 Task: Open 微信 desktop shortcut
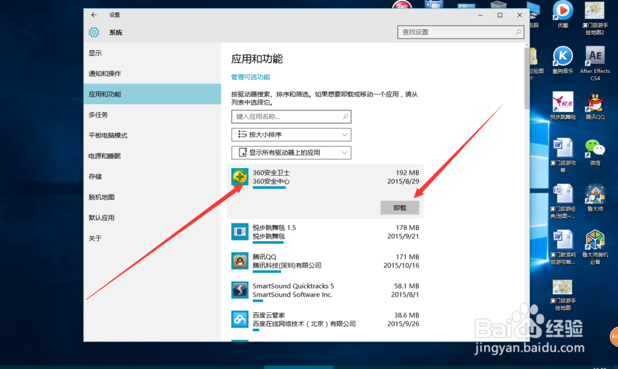595,152
